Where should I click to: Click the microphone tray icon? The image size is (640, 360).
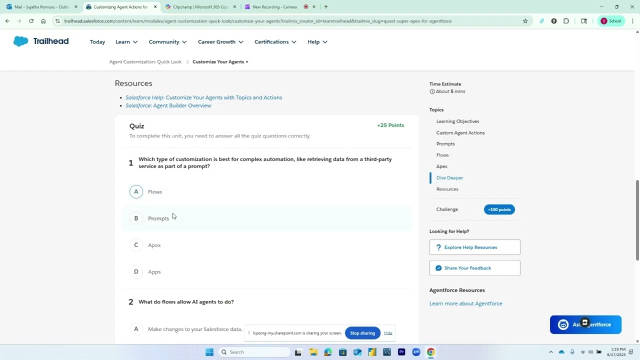pos(572,352)
